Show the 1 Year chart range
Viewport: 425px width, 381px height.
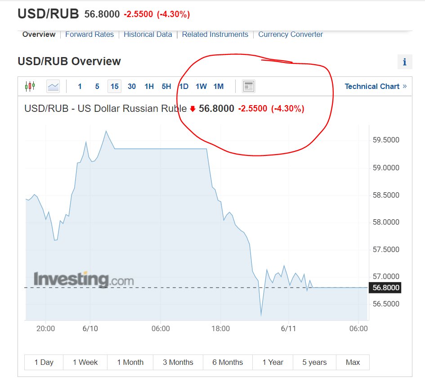pos(273,362)
